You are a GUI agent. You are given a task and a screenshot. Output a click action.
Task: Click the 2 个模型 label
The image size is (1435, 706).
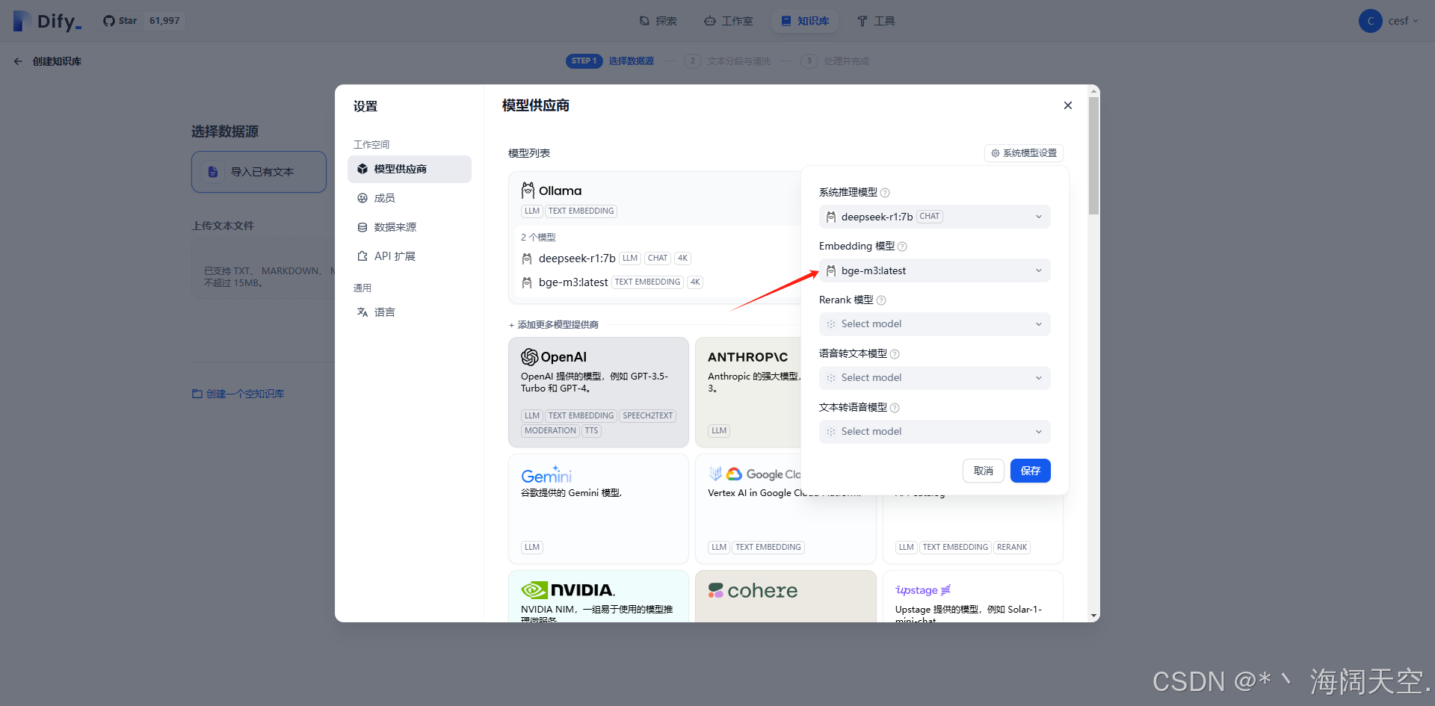click(x=538, y=238)
